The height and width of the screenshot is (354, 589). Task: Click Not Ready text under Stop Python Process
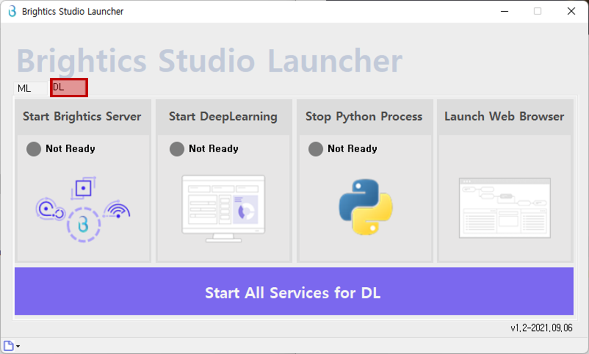coord(352,149)
